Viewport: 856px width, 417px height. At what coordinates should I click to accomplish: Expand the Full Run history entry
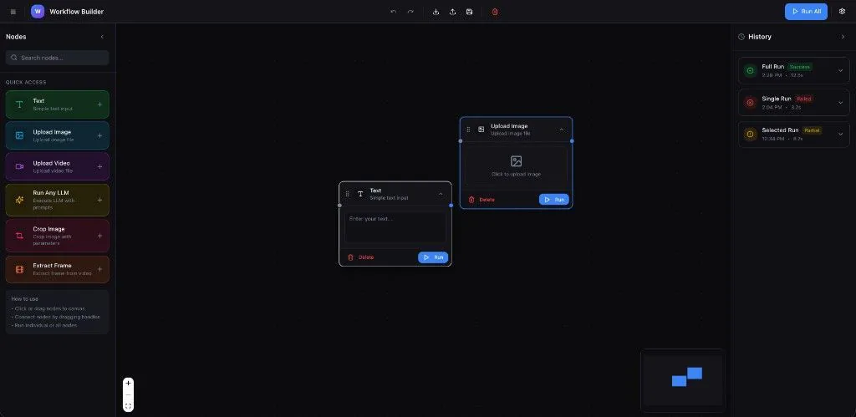click(840, 70)
